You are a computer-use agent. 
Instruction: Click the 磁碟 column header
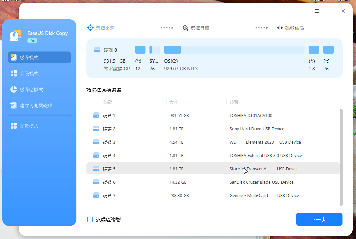click(108, 102)
